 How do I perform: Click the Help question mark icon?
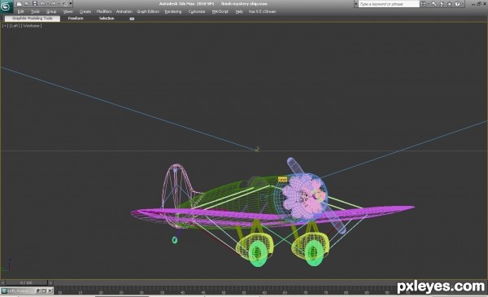[x=457, y=4]
